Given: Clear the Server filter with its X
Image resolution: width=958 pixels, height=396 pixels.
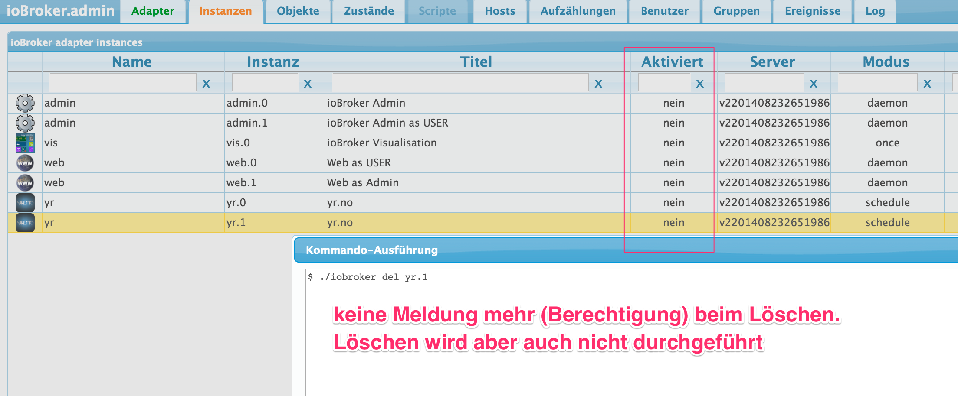Looking at the screenshot, I should [814, 84].
